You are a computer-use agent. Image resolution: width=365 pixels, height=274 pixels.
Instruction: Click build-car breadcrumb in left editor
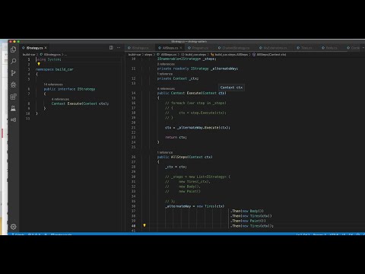(29, 54)
